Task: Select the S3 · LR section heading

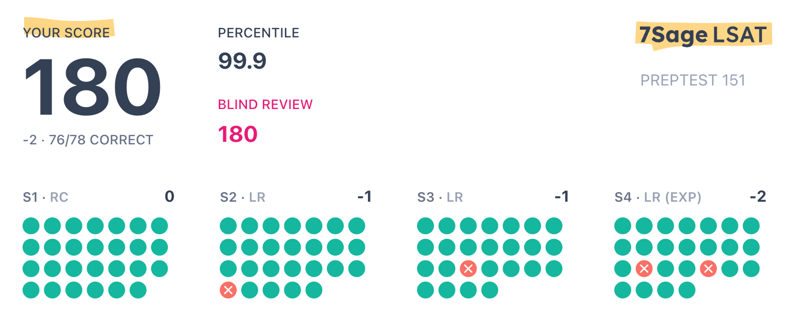Action: tap(440, 197)
